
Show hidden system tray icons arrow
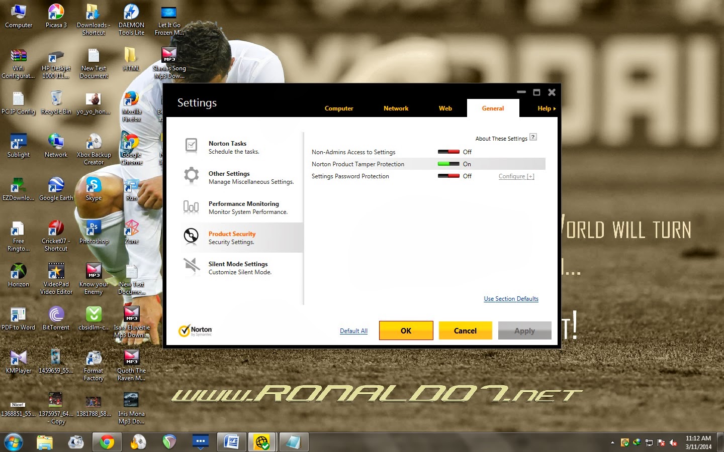click(612, 442)
